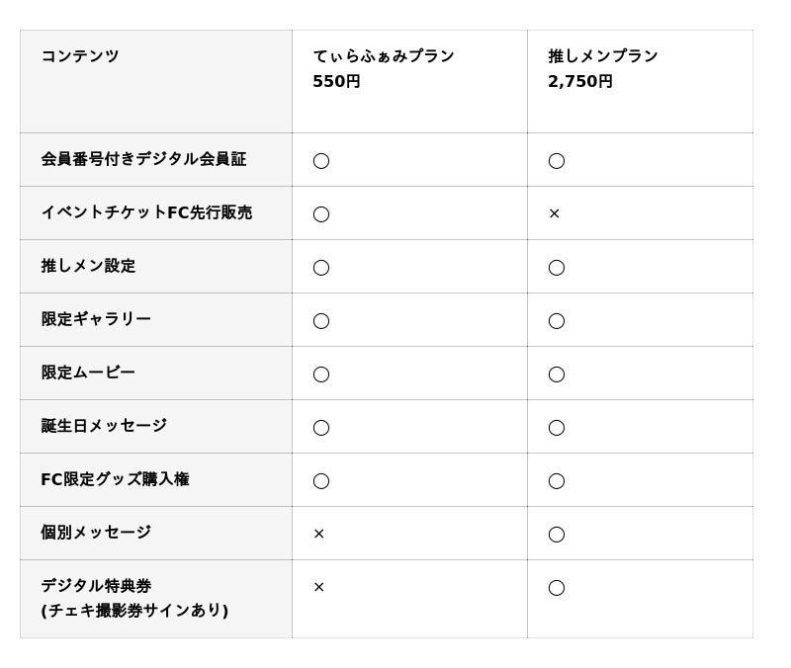Click the コンテンツ header cell

(x=80, y=56)
